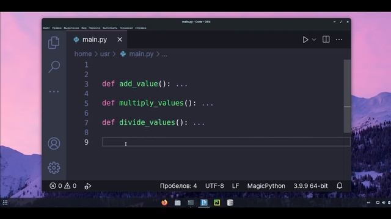Click the main.py breadcrumb segment
The image size is (391, 219).
click(x=141, y=54)
